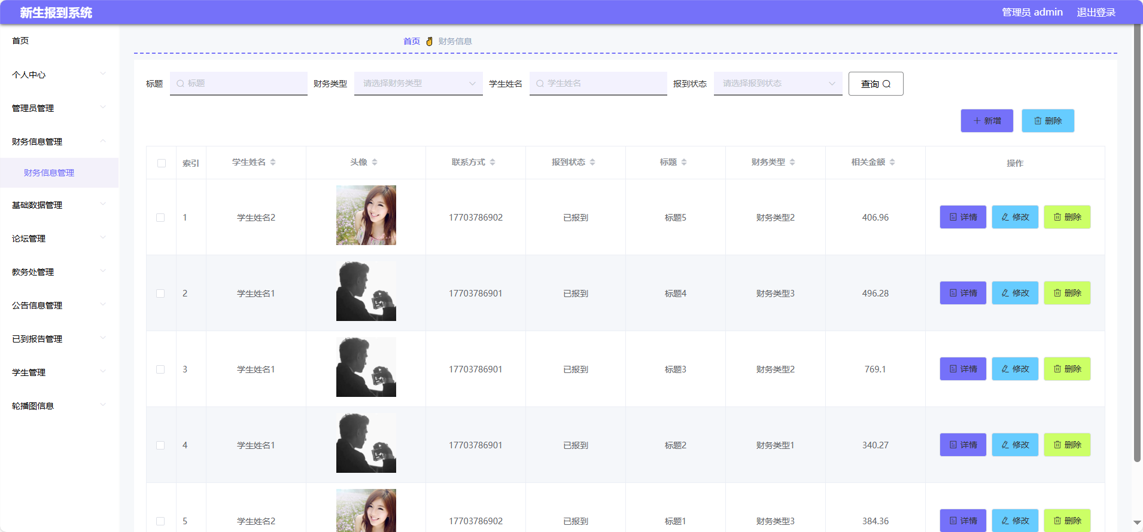Click 管理员 admin in the header
Image resolution: width=1143 pixels, height=532 pixels.
point(1032,13)
